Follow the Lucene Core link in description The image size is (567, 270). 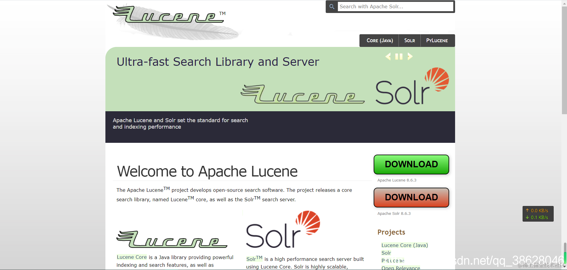pyautogui.click(x=132, y=257)
